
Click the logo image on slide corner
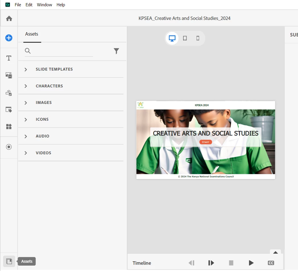(x=140, y=105)
